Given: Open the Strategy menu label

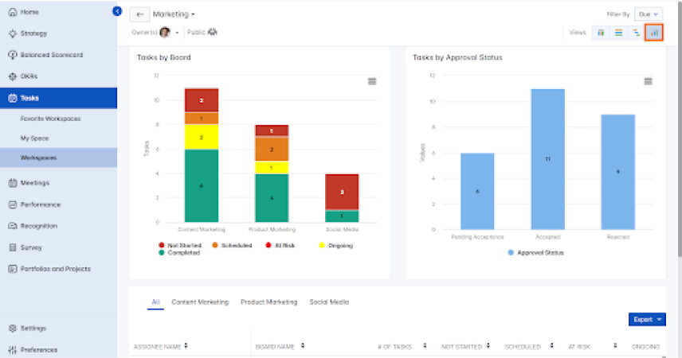Looking at the screenshot, I should 34,33.
